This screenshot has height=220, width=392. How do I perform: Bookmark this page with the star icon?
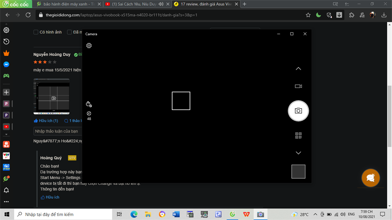[308, 15]
